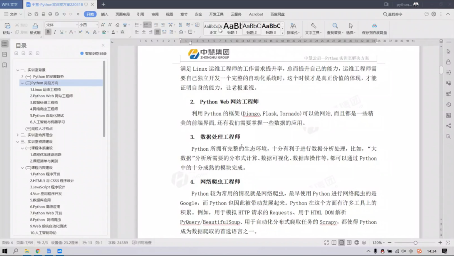The image size is (454, 256).
Task: Switch to the 插入 (Insert) tab
Action: click(104, 14)
